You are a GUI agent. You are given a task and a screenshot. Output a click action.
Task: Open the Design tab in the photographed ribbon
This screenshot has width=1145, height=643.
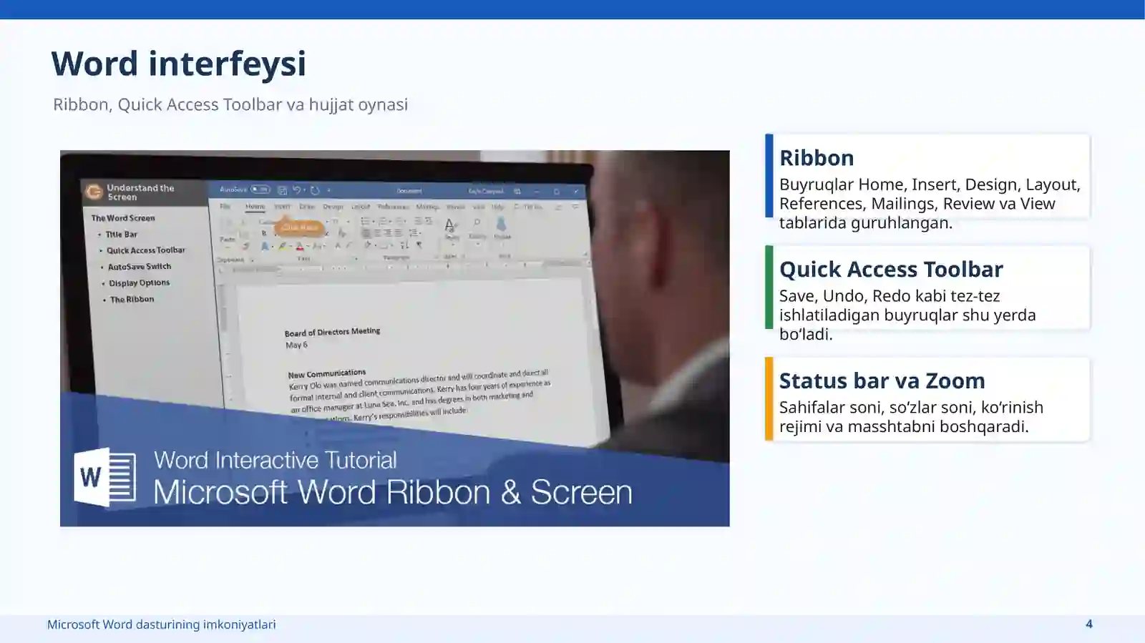point(333,207)
